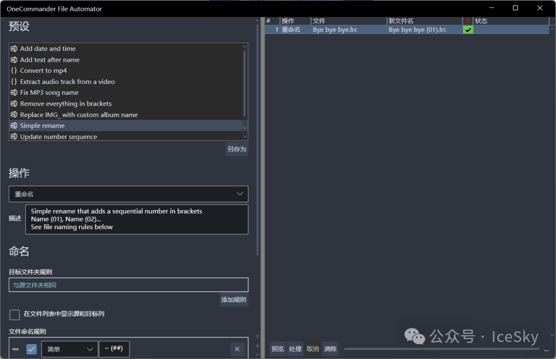The height and width of the screenshot is (359, 556).
Task: Click the icon beside Fix MP3 song name
Action: point(14,93)
